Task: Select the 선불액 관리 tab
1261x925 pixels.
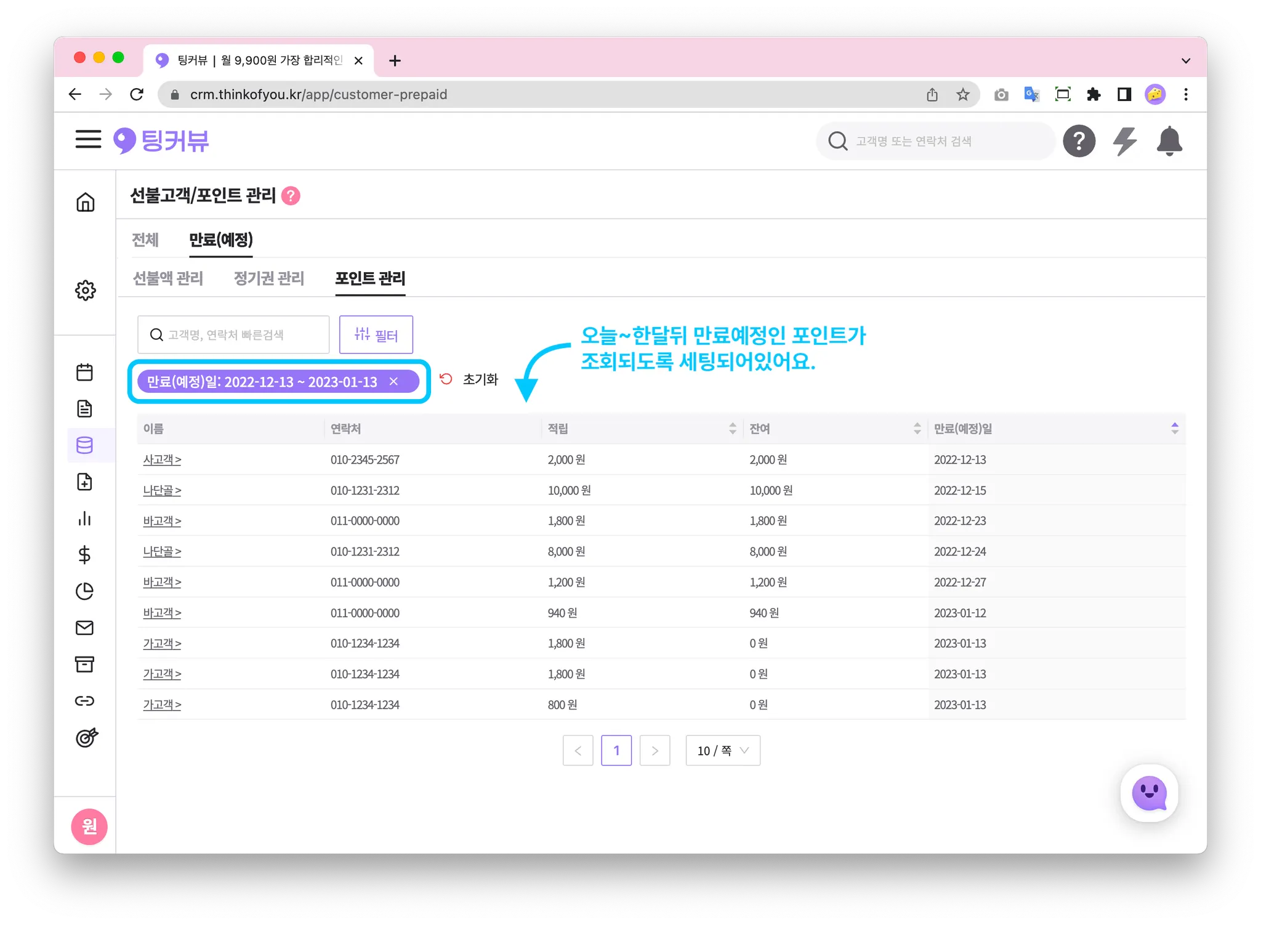Action: coord(168,278)
